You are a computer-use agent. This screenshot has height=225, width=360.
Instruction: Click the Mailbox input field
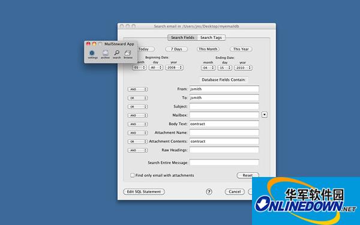coord(224,115)
